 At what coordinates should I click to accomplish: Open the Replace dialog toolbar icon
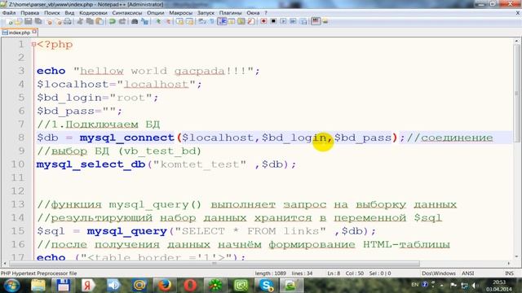[x=145, y=22]
